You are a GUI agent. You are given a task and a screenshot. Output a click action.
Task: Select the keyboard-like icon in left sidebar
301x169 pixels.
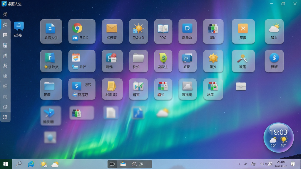pyautogui.click(x=5, y=35)
